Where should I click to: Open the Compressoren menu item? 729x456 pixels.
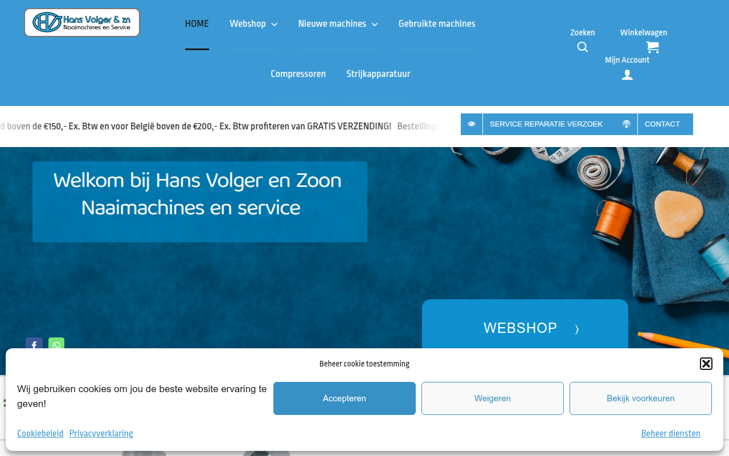tap(298, 74)
